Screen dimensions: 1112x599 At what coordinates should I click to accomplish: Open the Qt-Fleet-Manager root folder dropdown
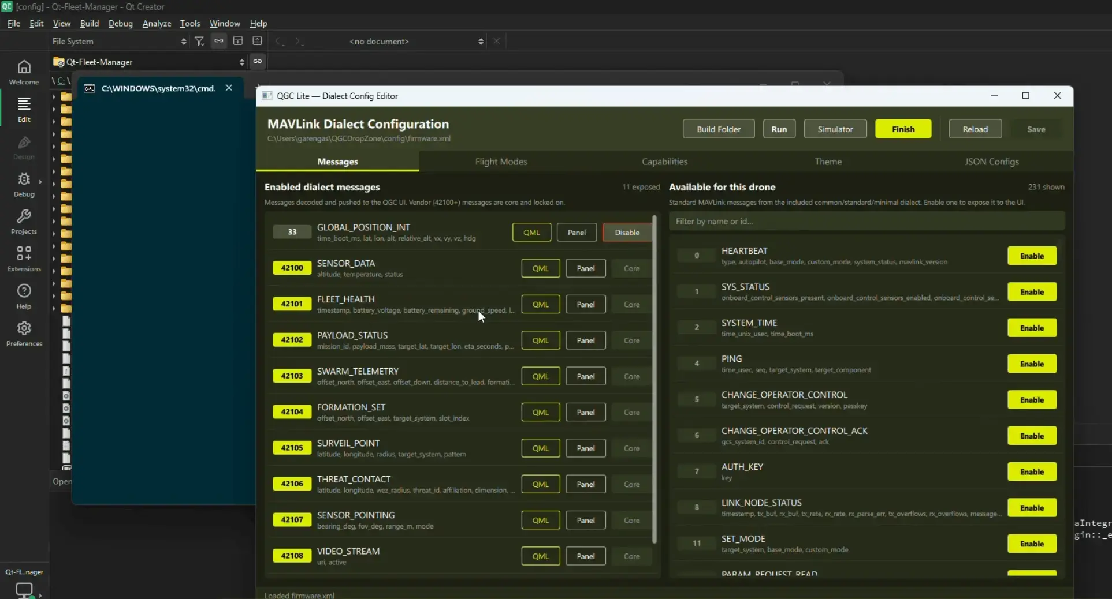(149, 62)
